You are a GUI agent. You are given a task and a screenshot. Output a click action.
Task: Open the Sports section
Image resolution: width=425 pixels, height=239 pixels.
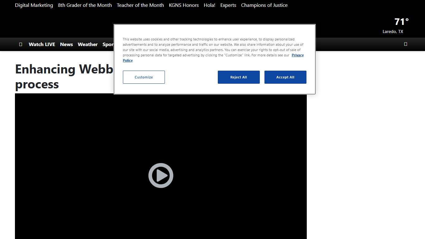click(109, 44)
